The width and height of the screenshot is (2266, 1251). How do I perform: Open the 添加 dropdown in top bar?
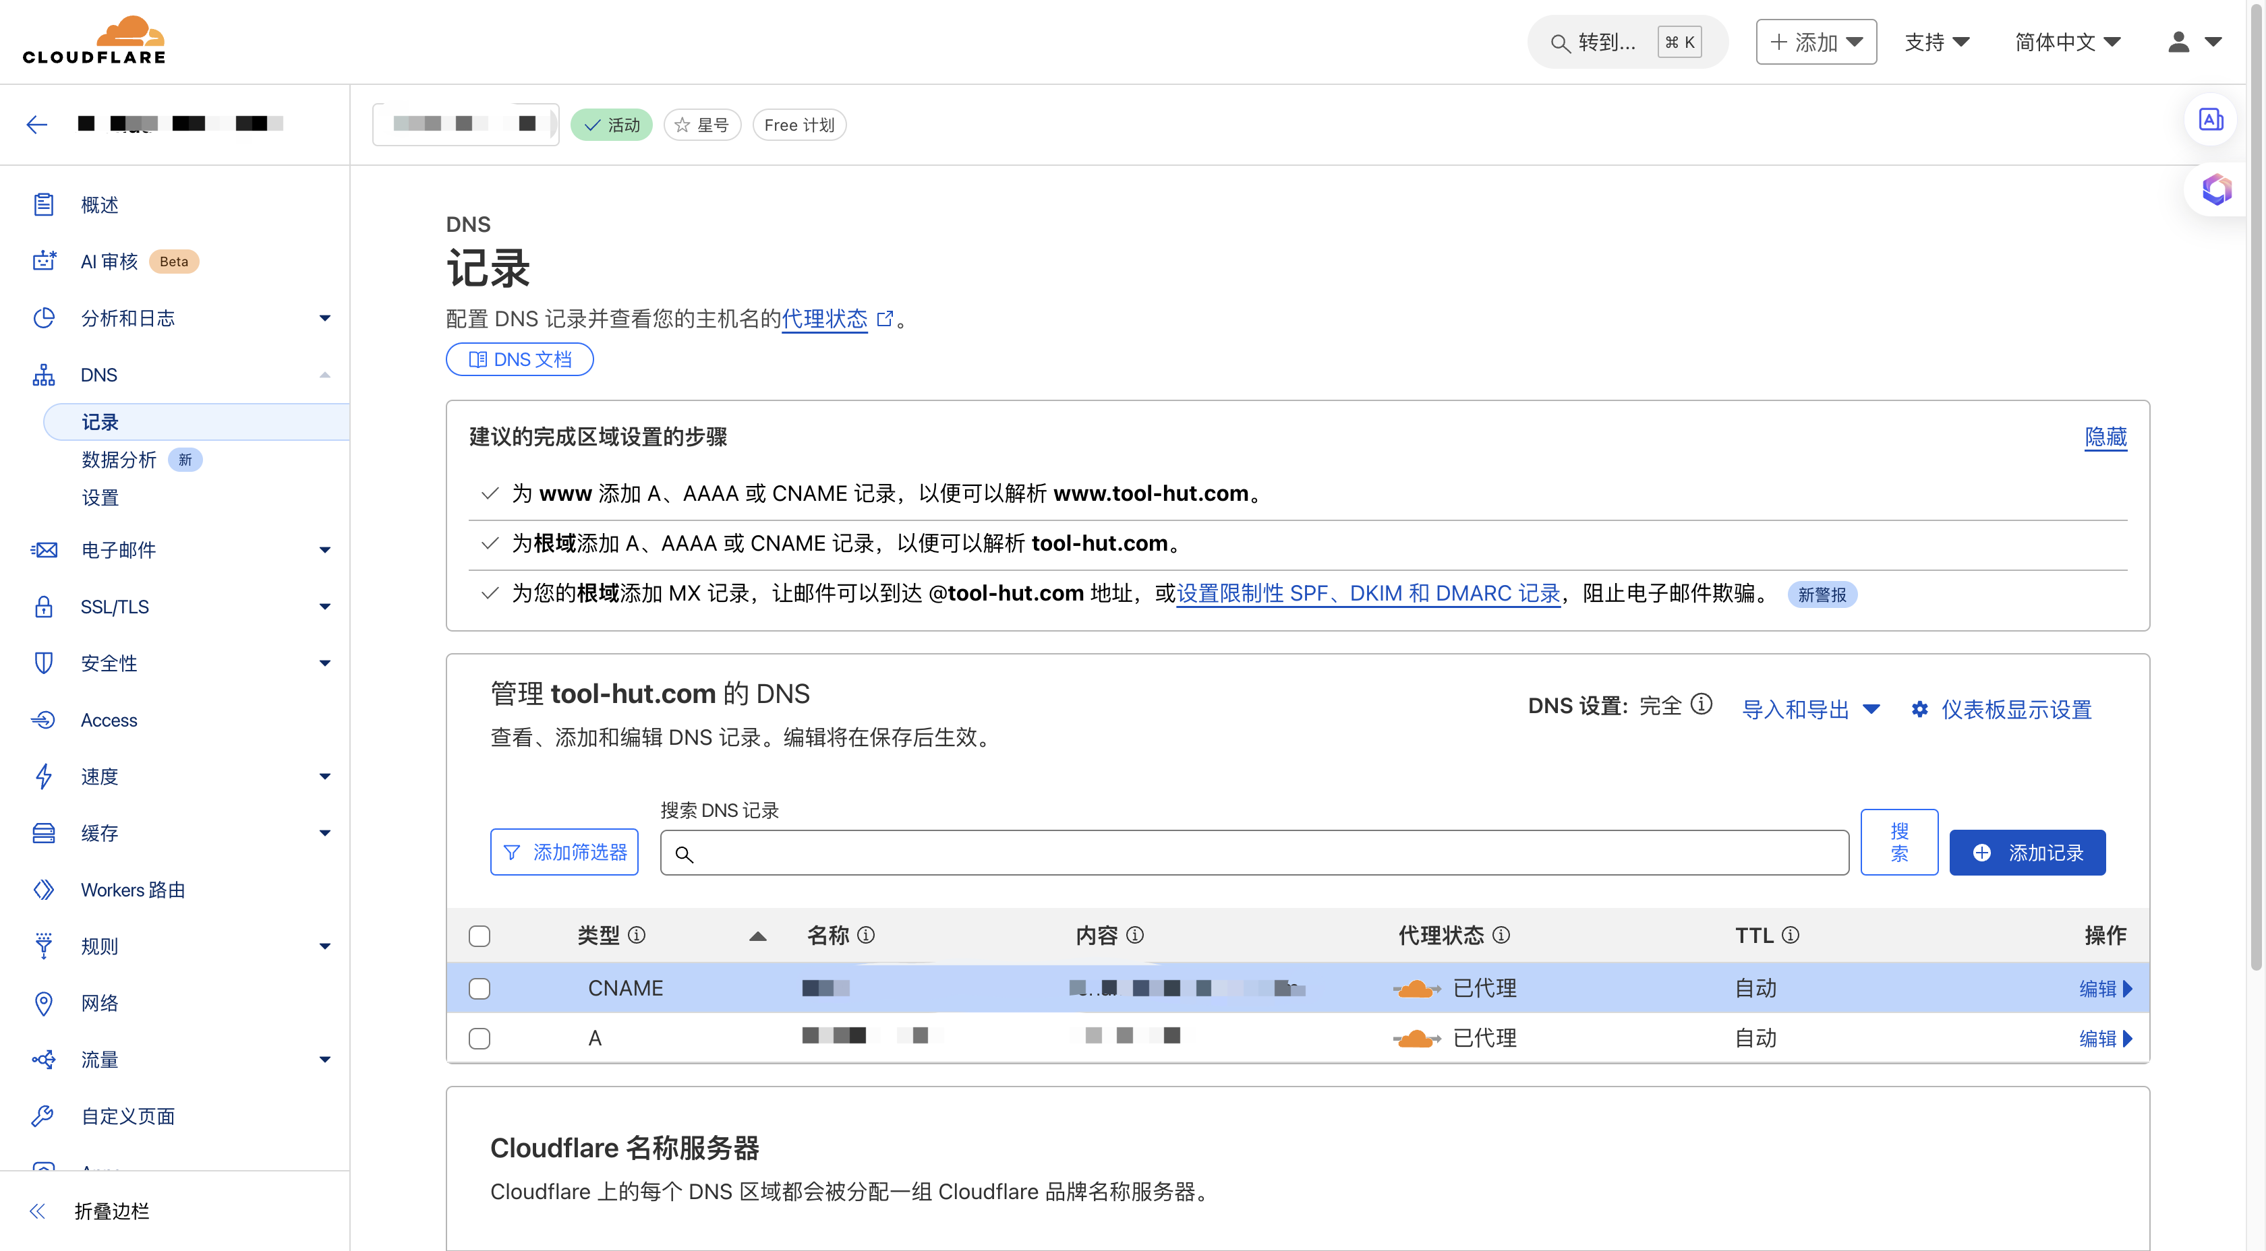pyautogui.click(x=1815, y=41)
